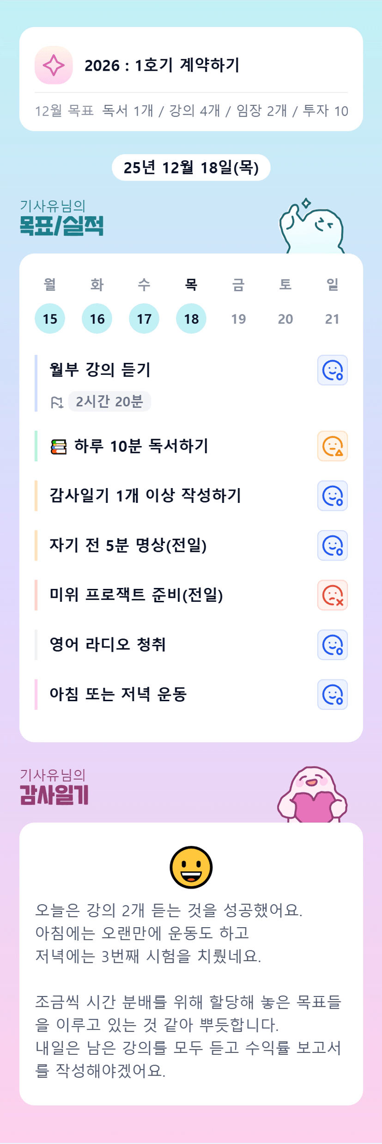The width and height of the screenshot is (382, 1144).
Task: Click the grinning emoji in the gratitude diary
Action: pyautogui.click(x=191, y=867)
